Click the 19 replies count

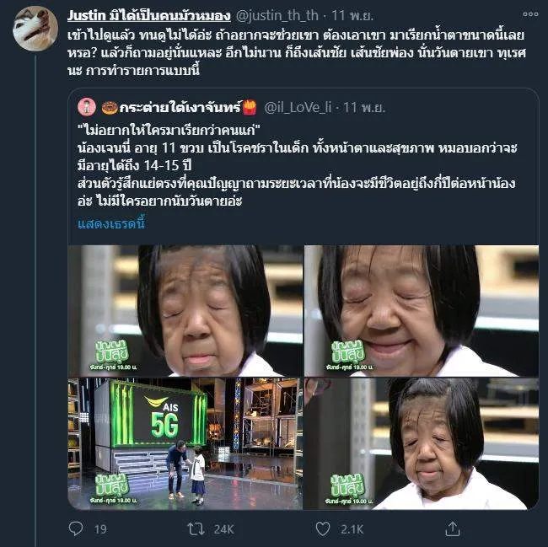pyautogui.click(x=100, y=529)
